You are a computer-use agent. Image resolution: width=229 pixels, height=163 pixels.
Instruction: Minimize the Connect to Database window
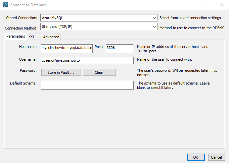(x=191, y=5)
